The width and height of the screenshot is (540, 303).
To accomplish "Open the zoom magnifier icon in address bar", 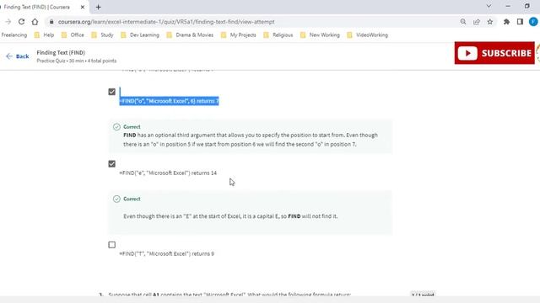I will click(x=463, y=22).
